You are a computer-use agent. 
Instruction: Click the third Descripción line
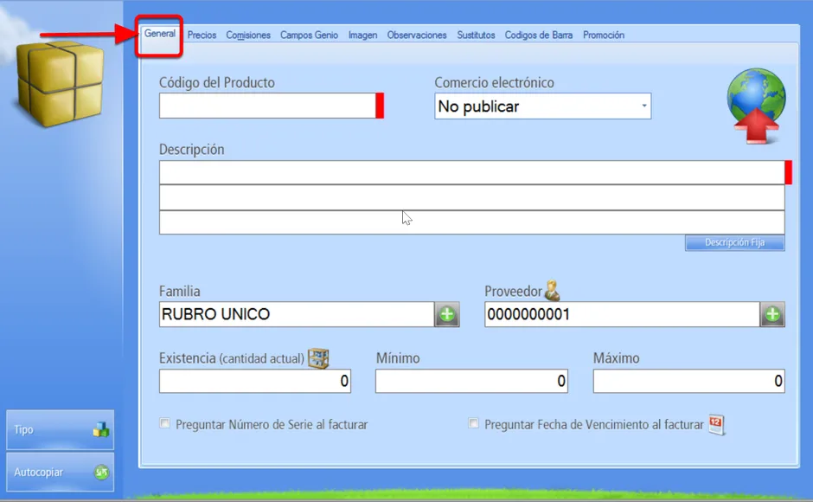click(x=472, y=222)
